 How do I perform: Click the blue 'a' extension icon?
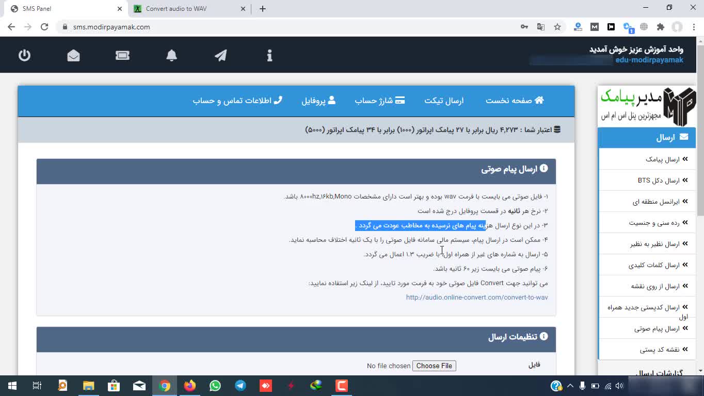[x=578, y=27]
